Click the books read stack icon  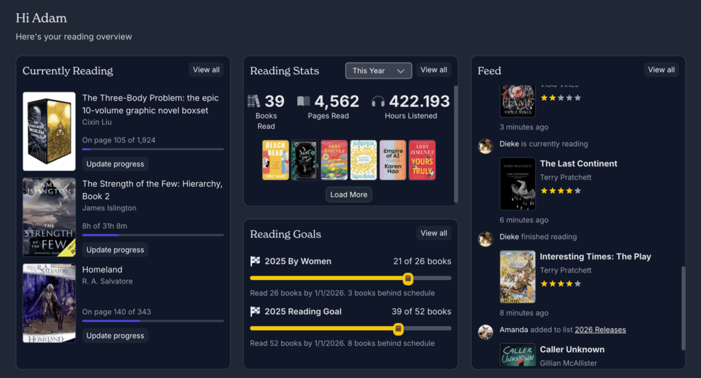[x=254, y=101]
